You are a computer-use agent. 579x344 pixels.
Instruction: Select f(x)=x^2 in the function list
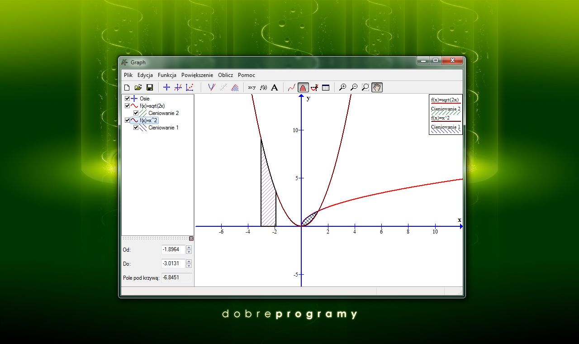tap(148, 120)
